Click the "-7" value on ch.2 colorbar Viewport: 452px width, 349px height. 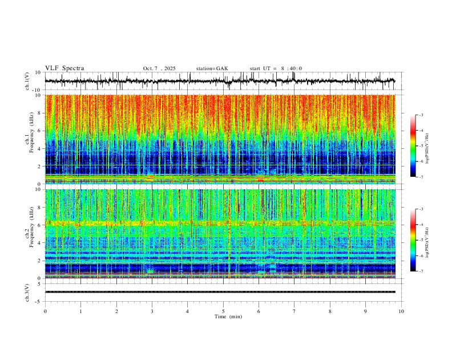coord(421,271)
